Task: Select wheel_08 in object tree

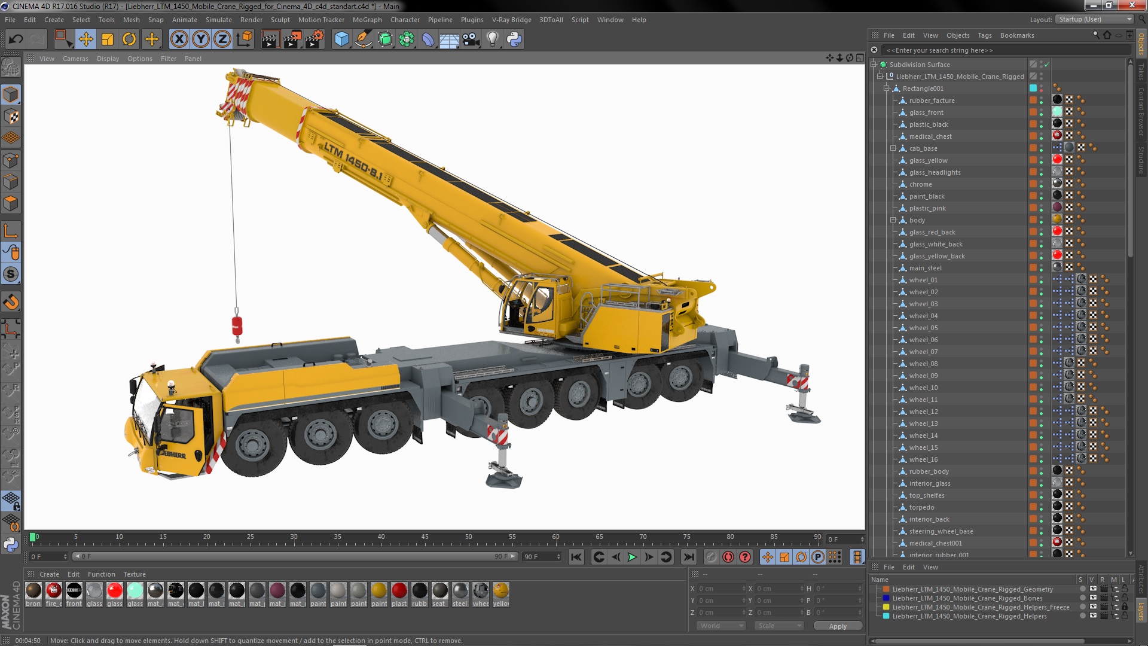Action: click(x=923, y=364)
